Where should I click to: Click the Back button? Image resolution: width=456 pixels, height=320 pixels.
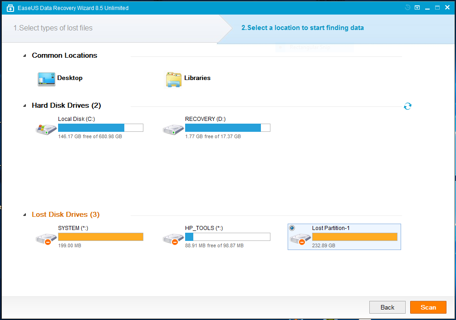click(x=387, y=307)
